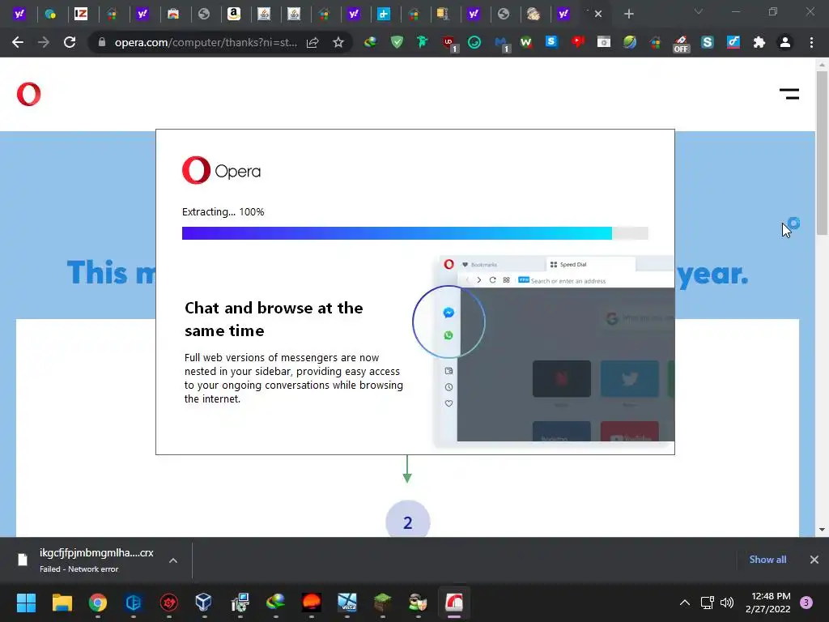Click the forward navigation arrow
Screen dimensions: 829x622
click(x=44, y=42)
